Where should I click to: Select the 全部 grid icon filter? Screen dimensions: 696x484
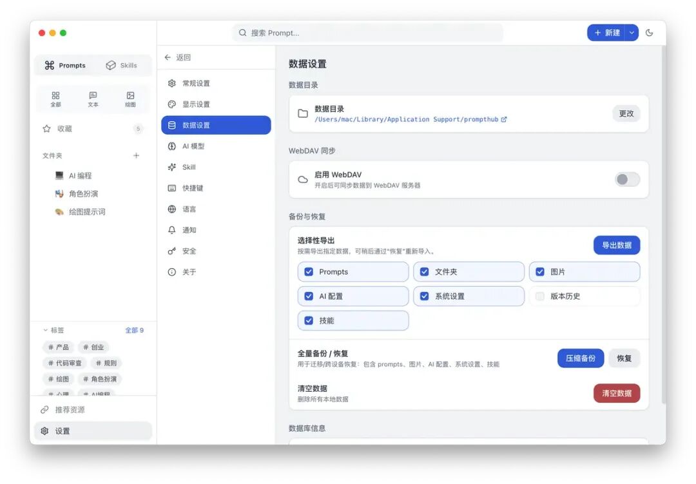tap(55, 99)
